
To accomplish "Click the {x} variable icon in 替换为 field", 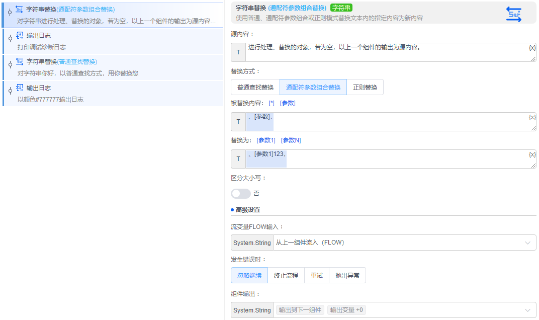I will point(532,154).
